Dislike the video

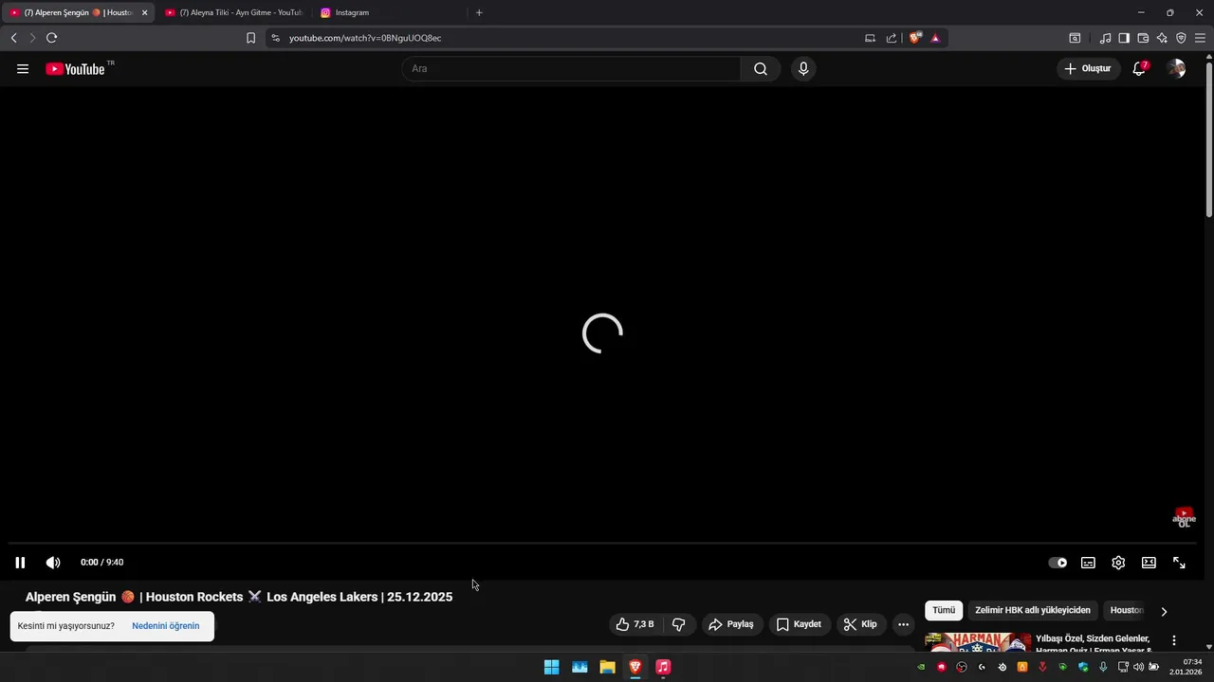point(679,624)
